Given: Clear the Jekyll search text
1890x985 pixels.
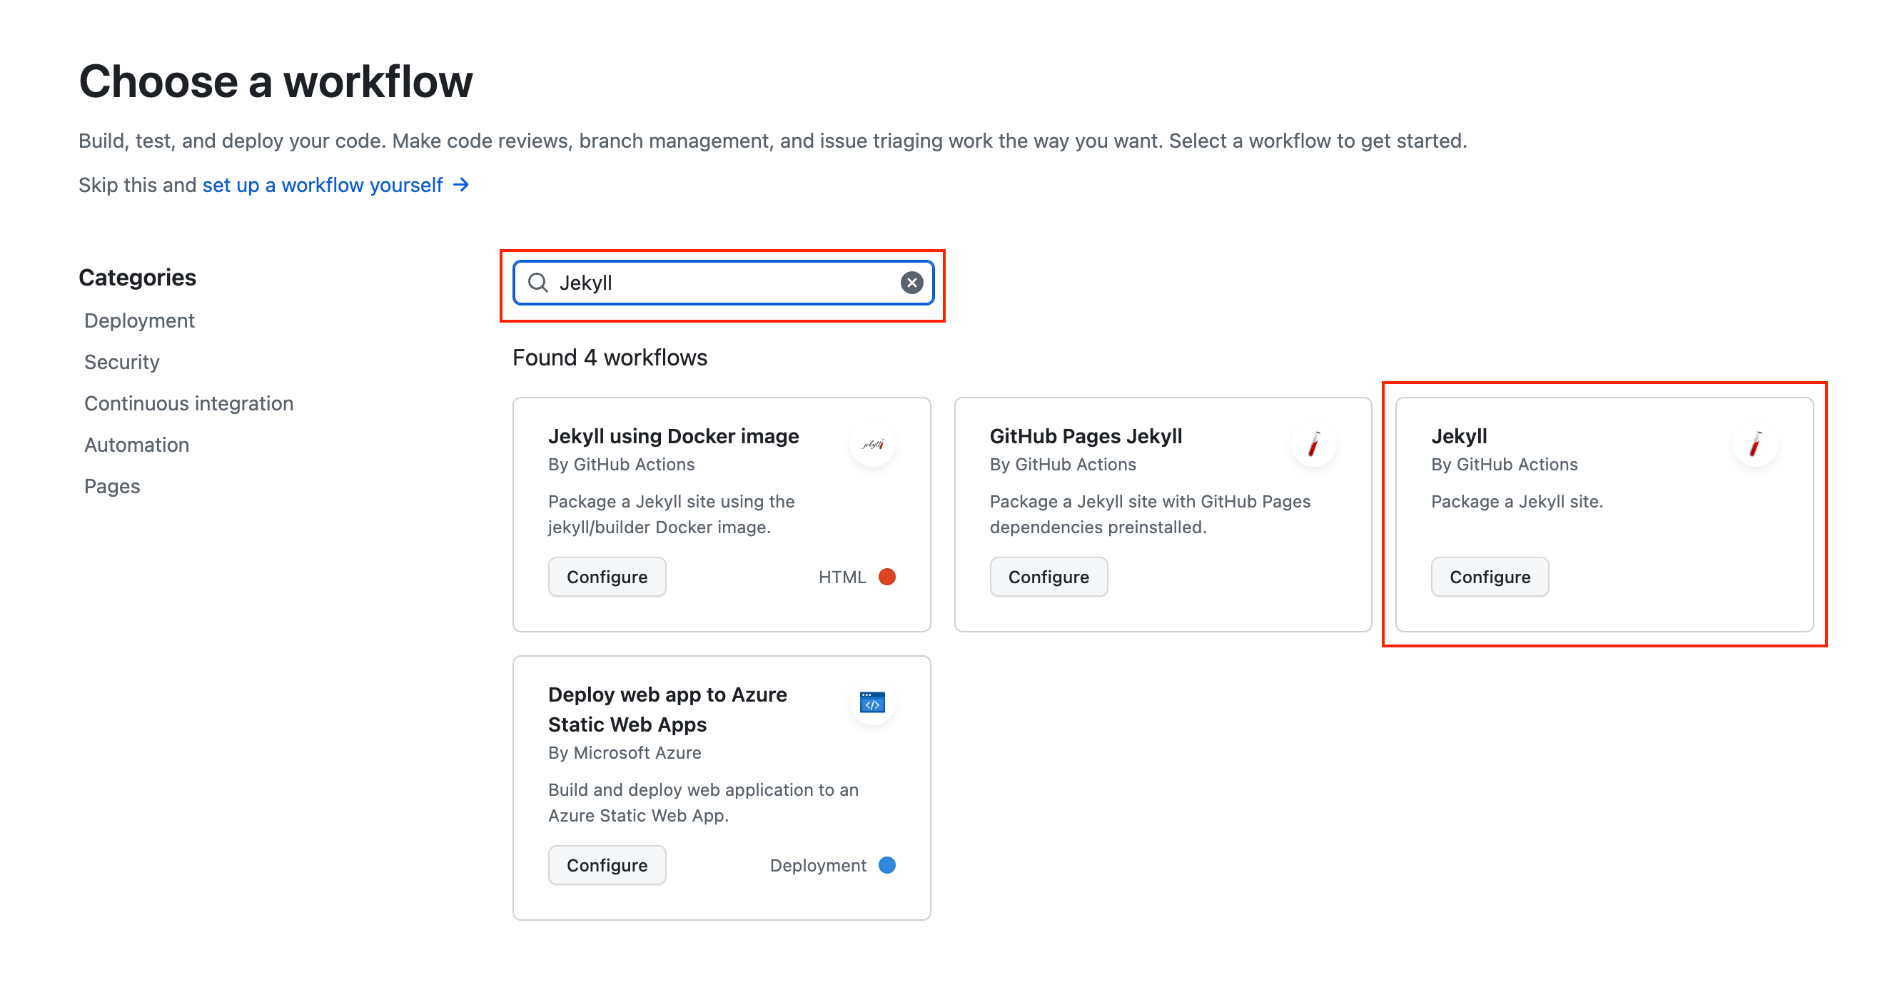Looking at the screenshot, I should point(911,283).
